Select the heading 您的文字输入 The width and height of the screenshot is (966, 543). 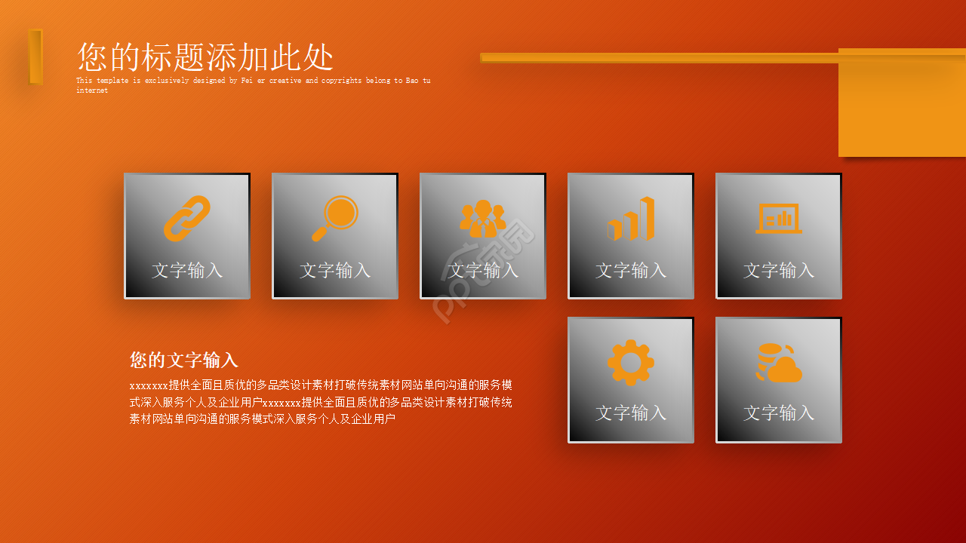click(x=183, y=360)
